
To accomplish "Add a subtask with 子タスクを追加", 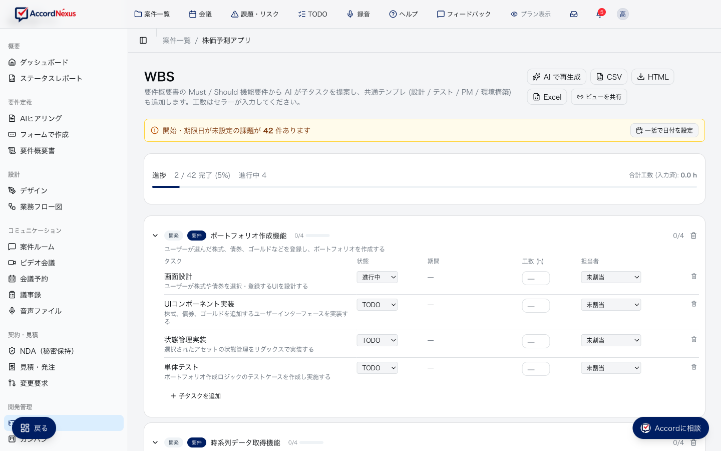I will 196,396.
